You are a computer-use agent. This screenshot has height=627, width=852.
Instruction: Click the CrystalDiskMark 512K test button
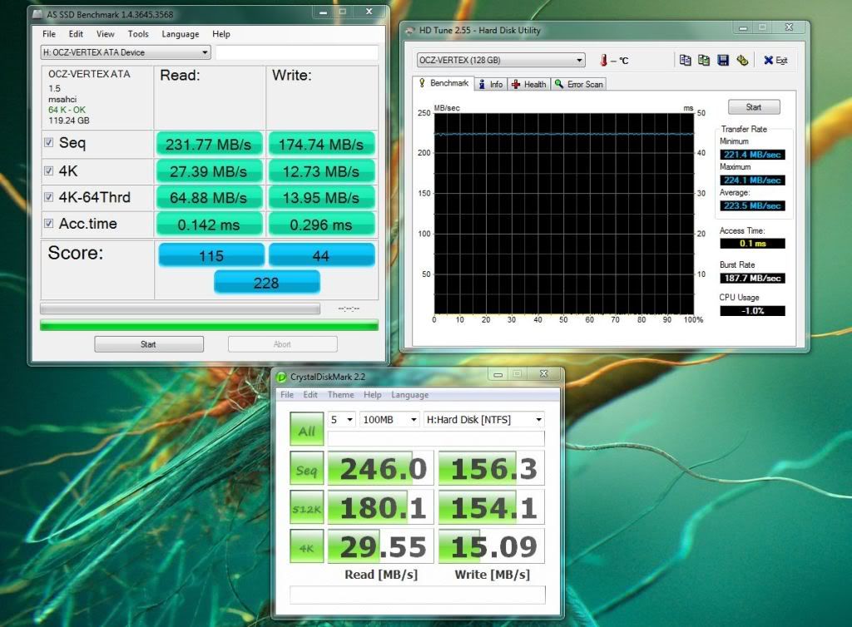(306, 507)
